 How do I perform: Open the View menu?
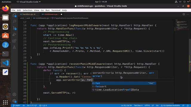(x=36, y=10)
